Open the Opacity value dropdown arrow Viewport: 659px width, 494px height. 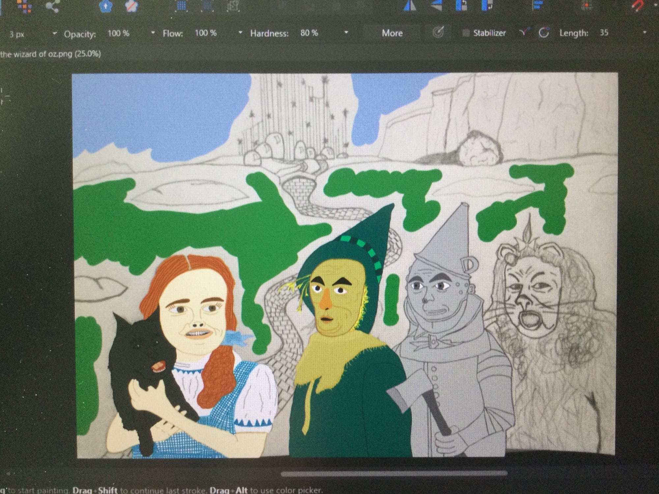[x=153, y=33]
